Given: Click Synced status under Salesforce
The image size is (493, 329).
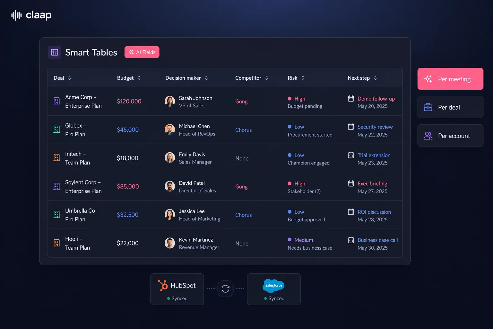Looking at the screenshot, I should point(274,298).
